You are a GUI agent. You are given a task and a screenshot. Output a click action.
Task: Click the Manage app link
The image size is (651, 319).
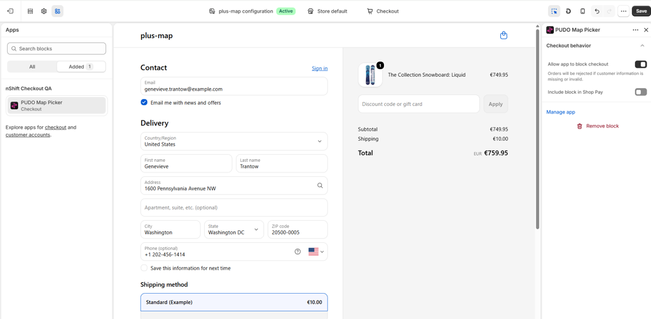[561, 112]
